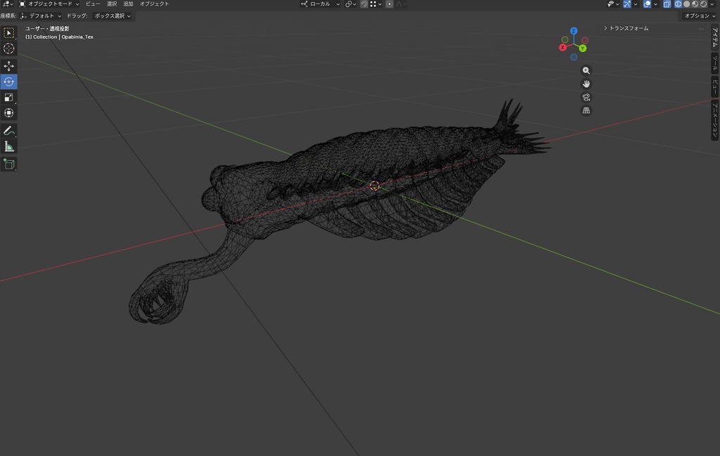Click the negative Y hollow green gizmo circle

click(x=565, y=40)
